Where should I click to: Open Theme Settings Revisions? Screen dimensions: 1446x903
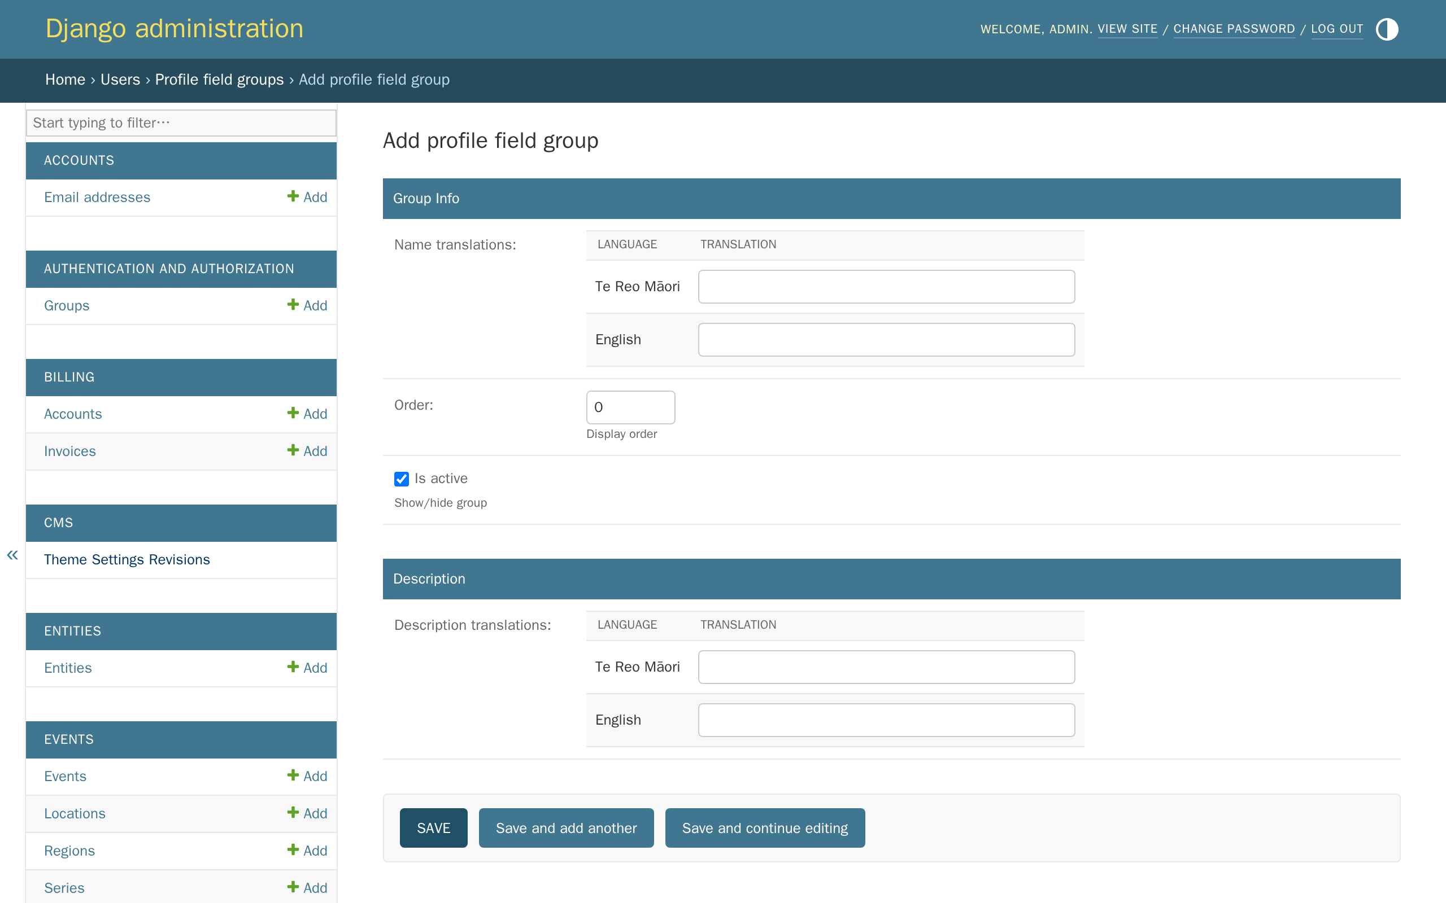coord(127,560)
